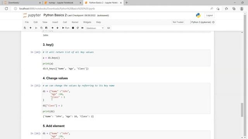Image resolution: width=248 pixels, height=139 pixels.
Task: Click the print(d1) line in cell 25
Action: [x=48, y=112]
